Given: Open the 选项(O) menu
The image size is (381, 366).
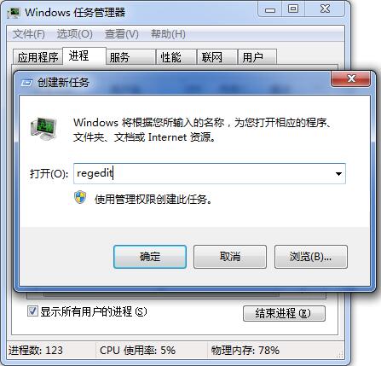Looking at the screenshot, I should click(74, 34).
